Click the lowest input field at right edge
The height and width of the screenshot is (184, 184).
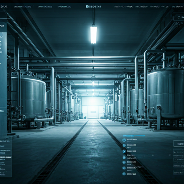point(179,172)
